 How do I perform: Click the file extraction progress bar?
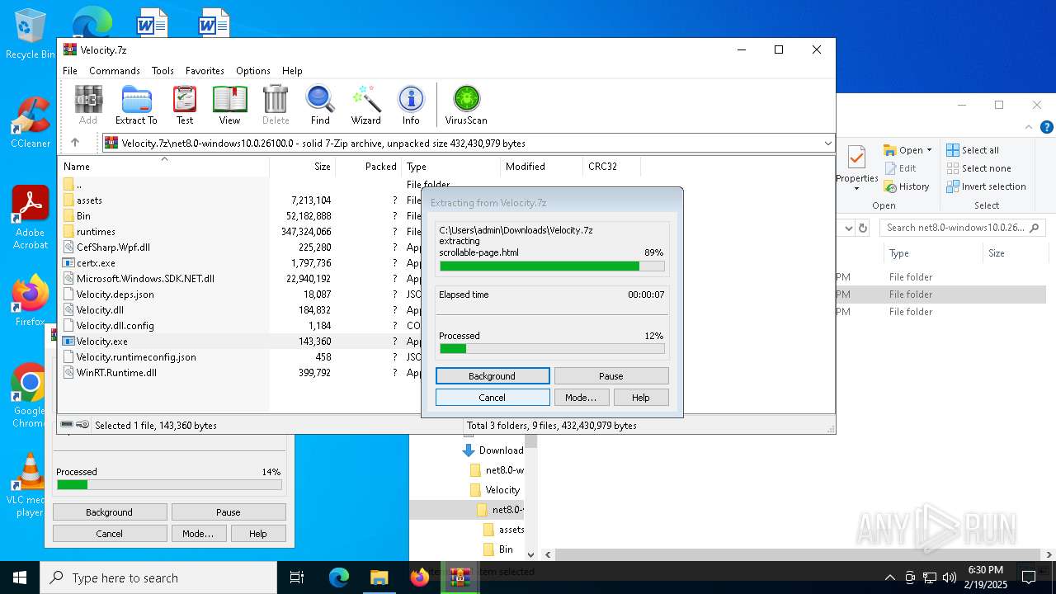tap(552, 266)
